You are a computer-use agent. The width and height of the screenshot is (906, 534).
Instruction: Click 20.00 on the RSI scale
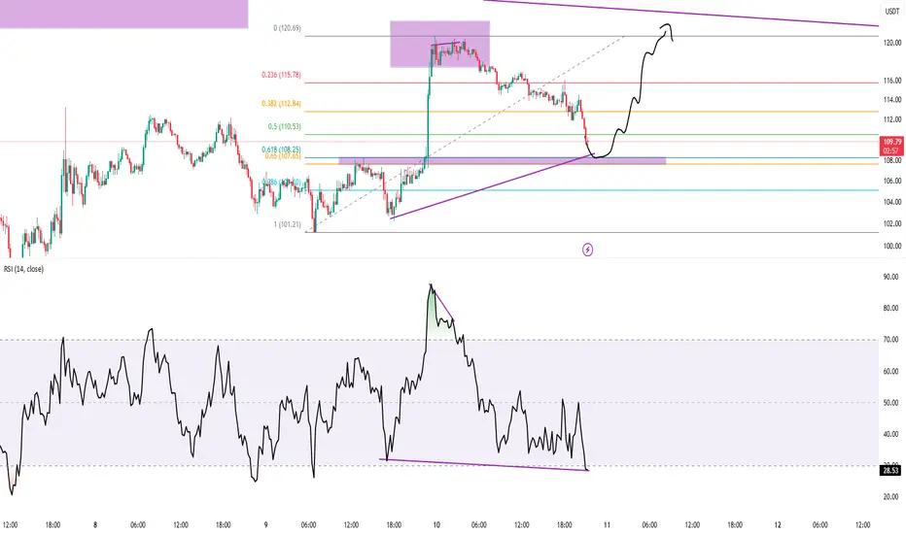pyautogui.click(x=890, y=497)
